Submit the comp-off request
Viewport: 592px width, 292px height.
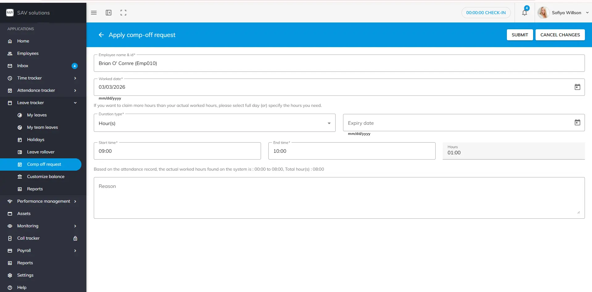point(520,35)
